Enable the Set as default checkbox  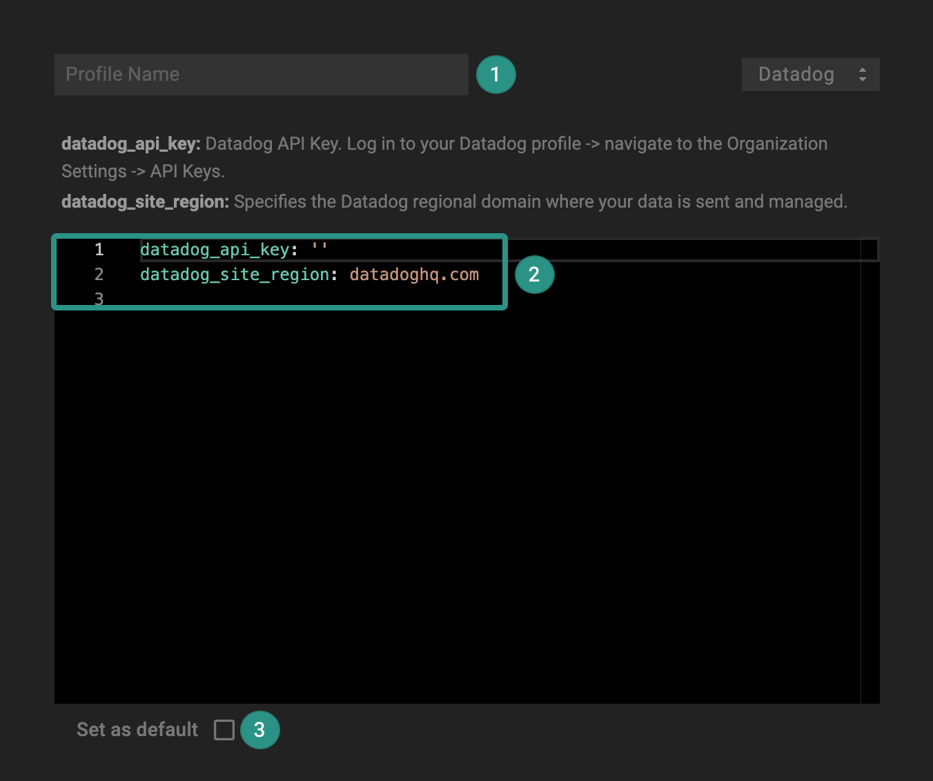[224, 729]
